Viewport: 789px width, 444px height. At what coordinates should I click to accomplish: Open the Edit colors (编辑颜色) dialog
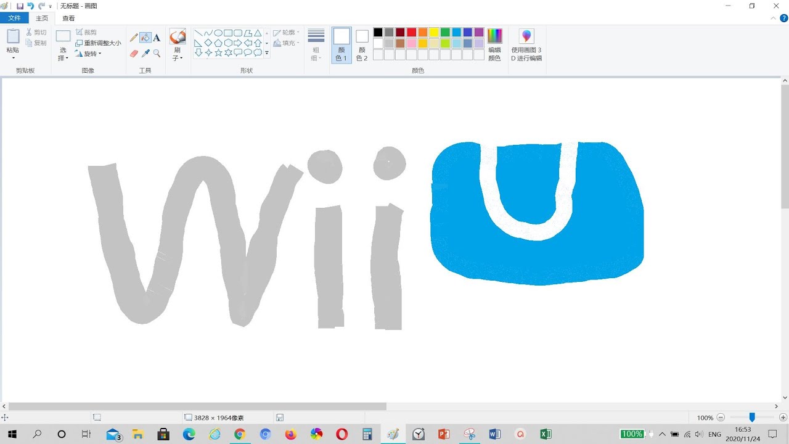pyautogui.click(x=494, y=45)
